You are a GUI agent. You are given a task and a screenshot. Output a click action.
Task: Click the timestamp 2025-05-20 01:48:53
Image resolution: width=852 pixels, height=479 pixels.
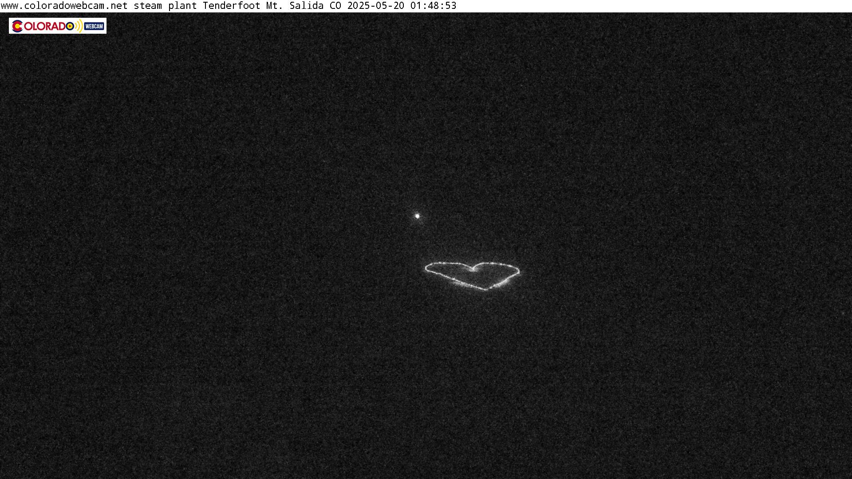402,6
